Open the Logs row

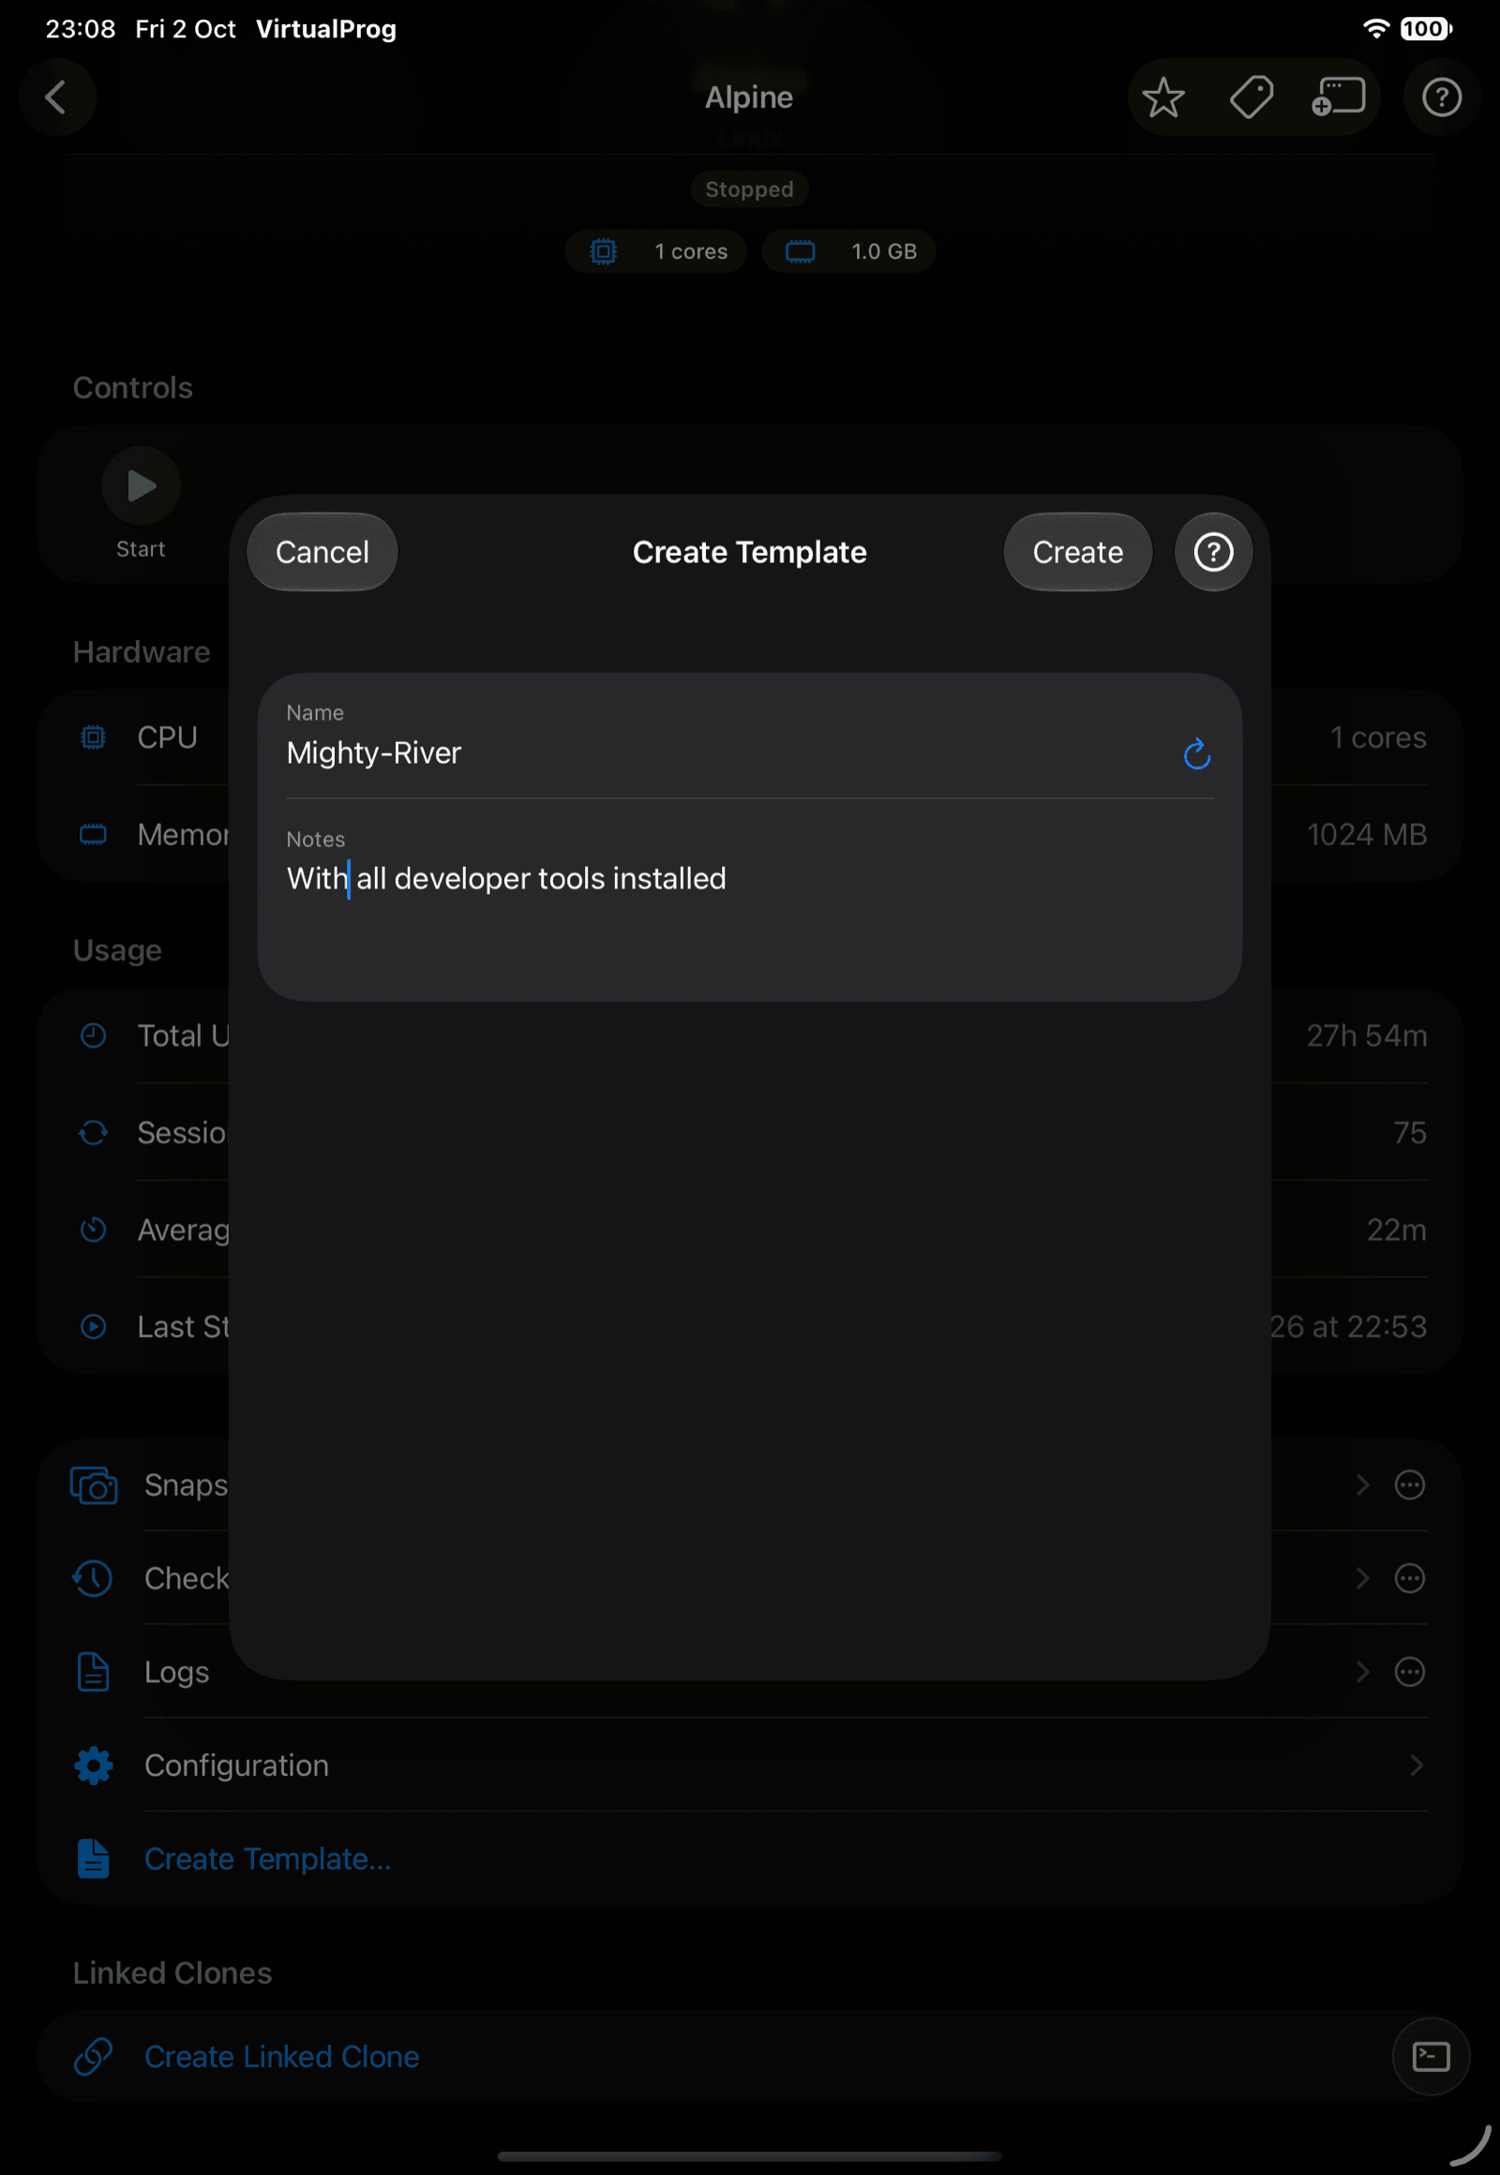tap(749, 1672)
